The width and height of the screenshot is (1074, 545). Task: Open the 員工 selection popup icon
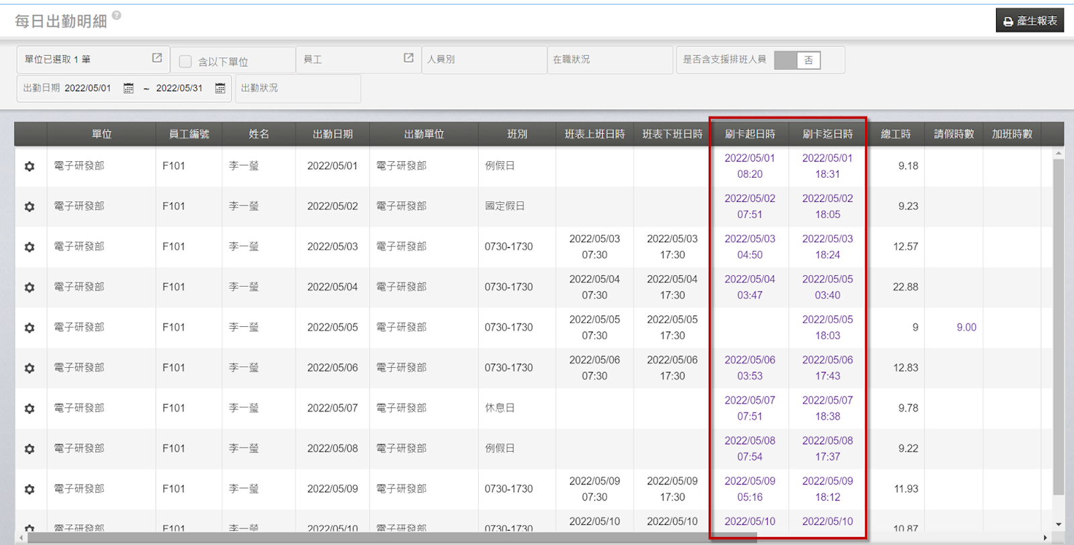[x=408, y=58]
